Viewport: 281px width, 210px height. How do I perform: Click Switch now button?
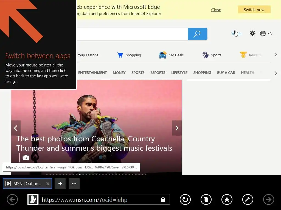click(x=254, y=10)
